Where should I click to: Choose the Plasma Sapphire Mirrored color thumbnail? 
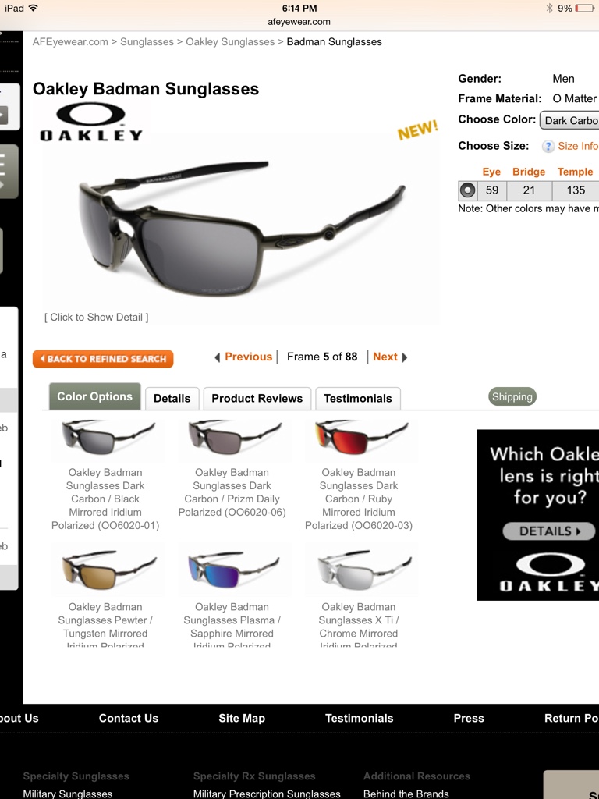click(x=233, y=570)
